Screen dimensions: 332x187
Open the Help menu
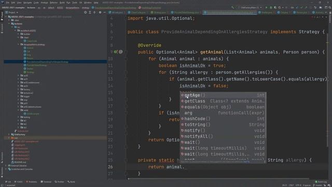coord(96,3)
